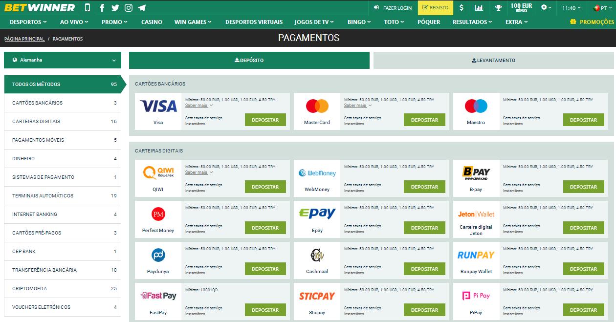Click the REGISTO button

click(x=435, y=8)
